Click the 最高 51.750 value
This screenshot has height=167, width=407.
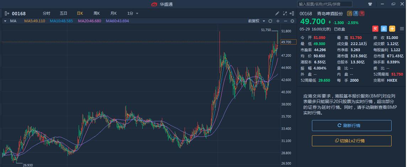tap(355, 38)
